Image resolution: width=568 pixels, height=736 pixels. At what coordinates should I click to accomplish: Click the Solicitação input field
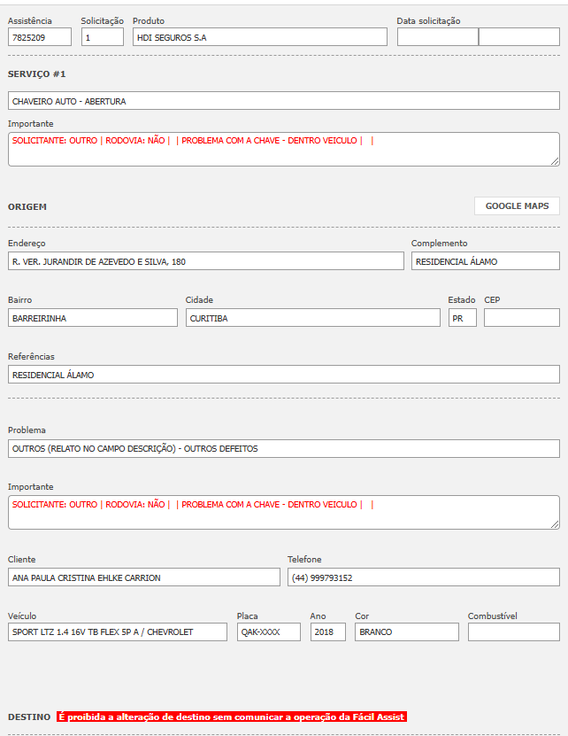click(103, 37)
